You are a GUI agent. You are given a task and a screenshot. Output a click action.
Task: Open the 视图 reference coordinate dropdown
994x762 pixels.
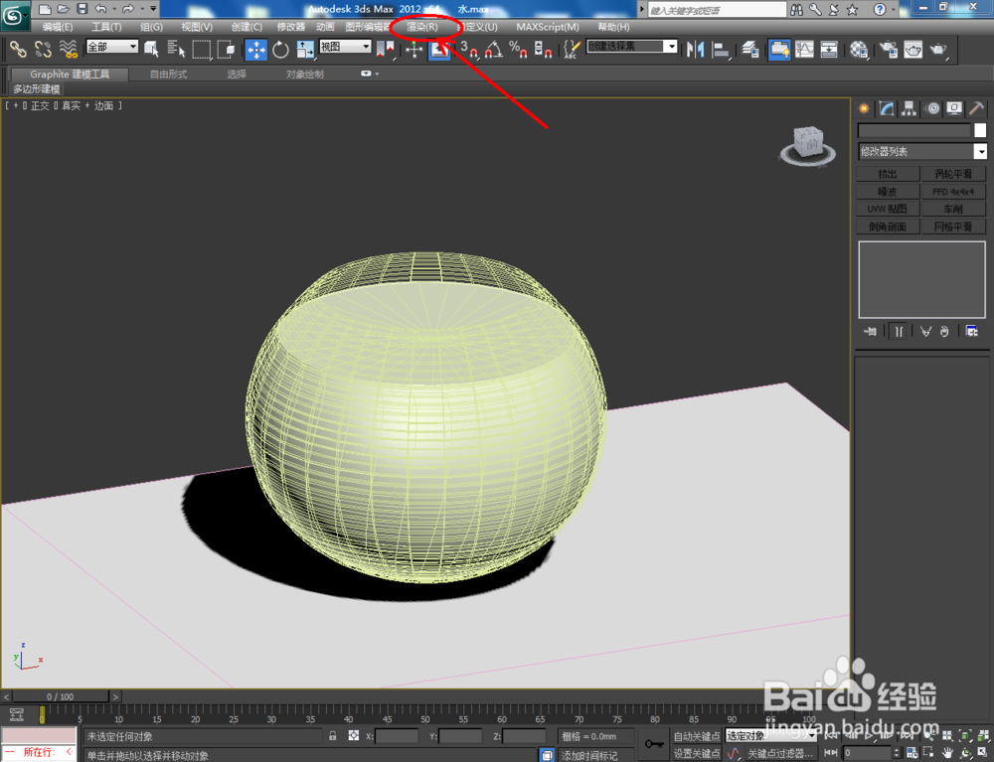(345, 47)
